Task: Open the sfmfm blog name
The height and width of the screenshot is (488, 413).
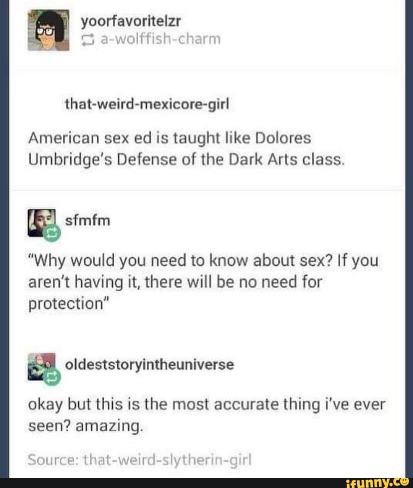Action: [88, 221]
